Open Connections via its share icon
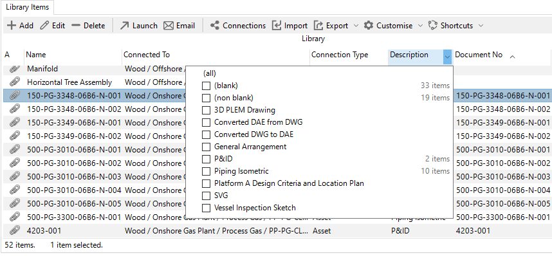The image size is (552, 256). click(215, 25)
